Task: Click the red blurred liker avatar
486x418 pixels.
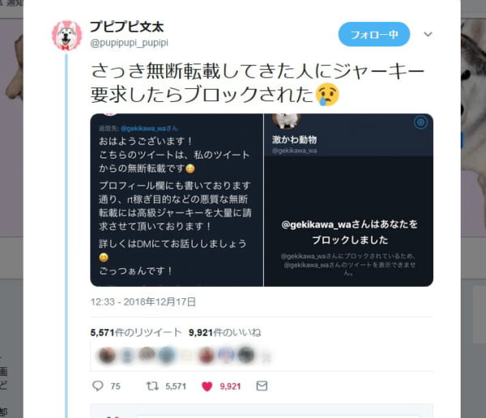Action: tap(207, 356)
